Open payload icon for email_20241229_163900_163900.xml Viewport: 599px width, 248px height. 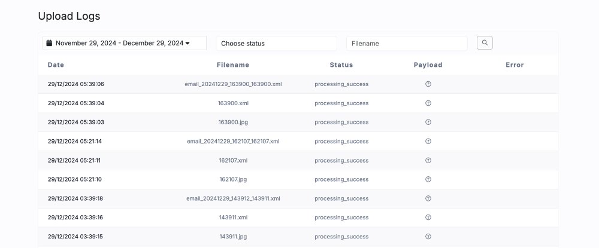(x=428, y=84)
